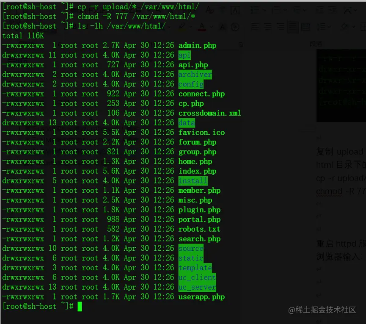This screenshot has height=324, width=366.
Task: Select the data directory name
Action: [x=187, y=123]
